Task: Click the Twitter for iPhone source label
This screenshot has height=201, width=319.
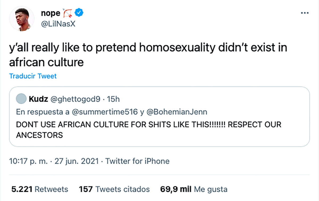Action: pyautogui.click(x=137, y=161)
